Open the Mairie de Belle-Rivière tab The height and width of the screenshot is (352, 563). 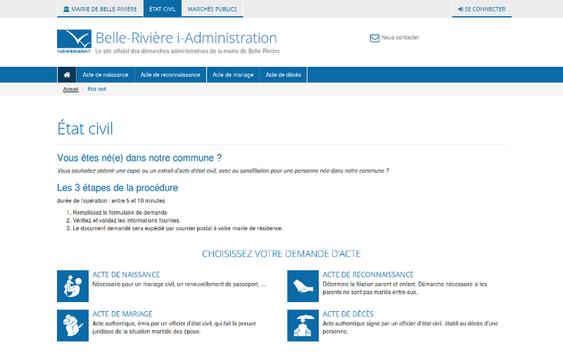click(101, 10)
